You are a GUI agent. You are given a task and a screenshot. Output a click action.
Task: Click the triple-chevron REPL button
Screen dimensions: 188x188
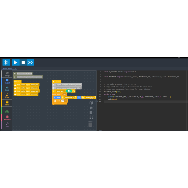30,62
